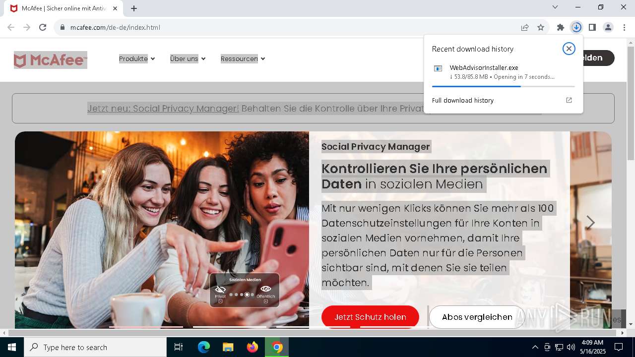Launch Microsoft Edge from taskbar

[204, 347]
